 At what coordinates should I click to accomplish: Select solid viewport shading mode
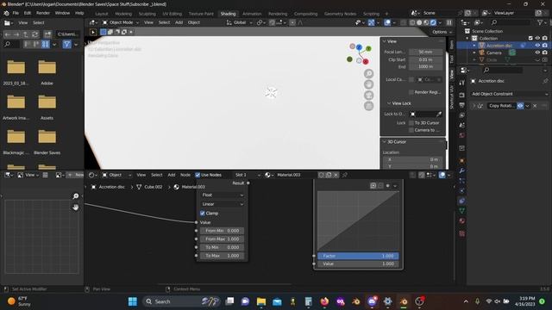[x=419, y=22]
